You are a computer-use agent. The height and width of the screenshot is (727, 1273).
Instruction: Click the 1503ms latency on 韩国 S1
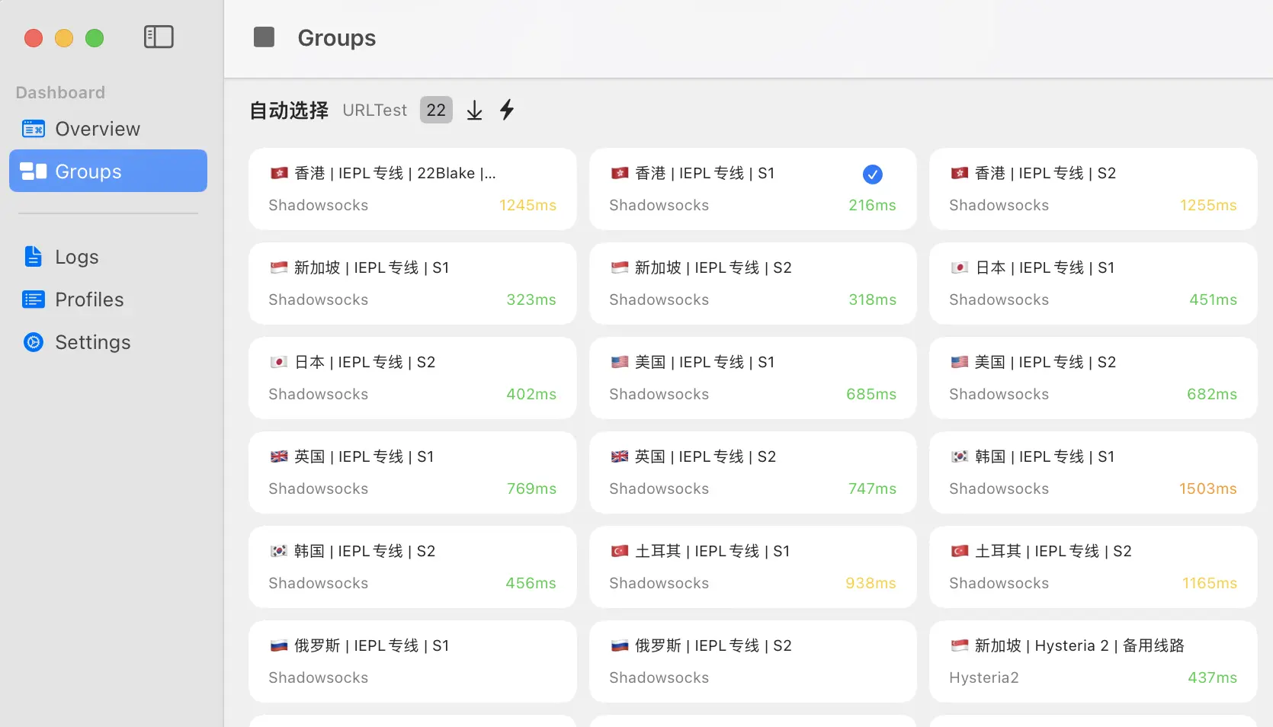[1207, 488]
